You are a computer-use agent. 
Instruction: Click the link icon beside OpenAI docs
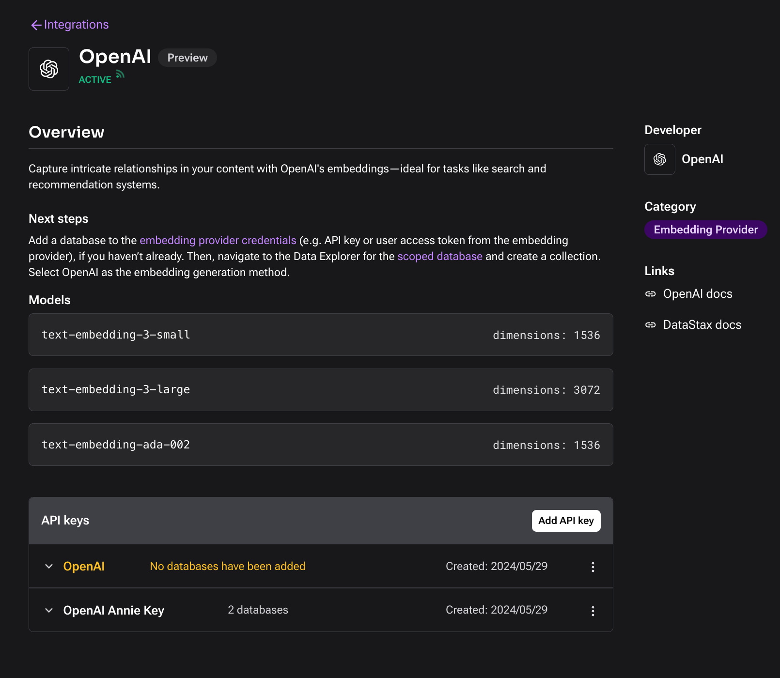click(x=650, y=294)
